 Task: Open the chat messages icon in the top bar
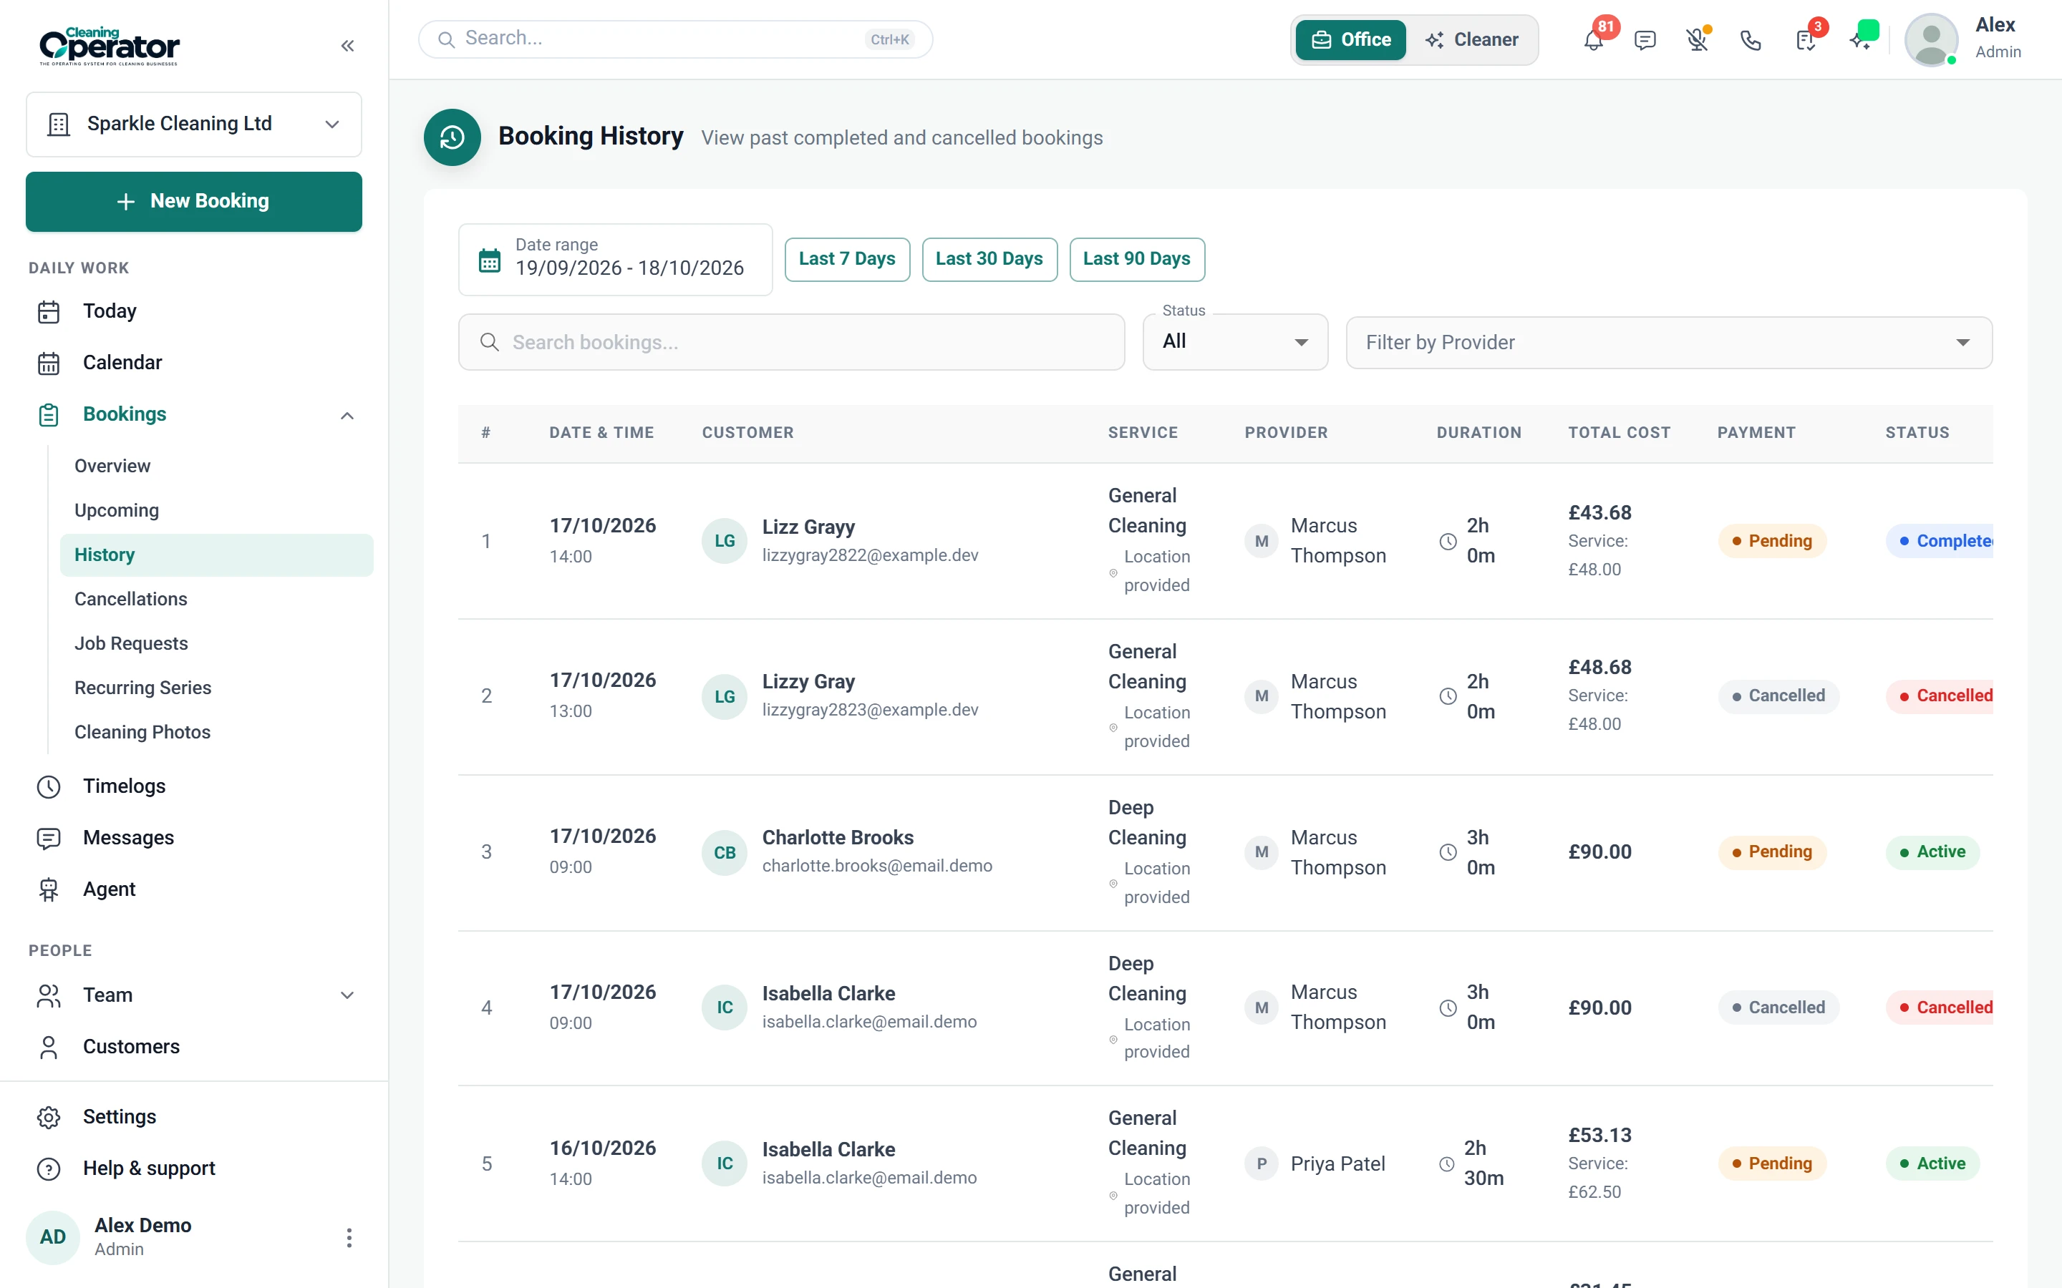1645,40
